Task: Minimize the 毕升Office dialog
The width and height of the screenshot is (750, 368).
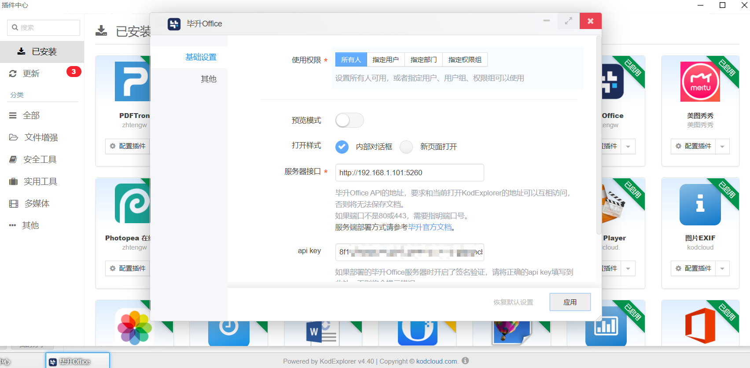Action: pyautogui.click(x=547, y=21)
